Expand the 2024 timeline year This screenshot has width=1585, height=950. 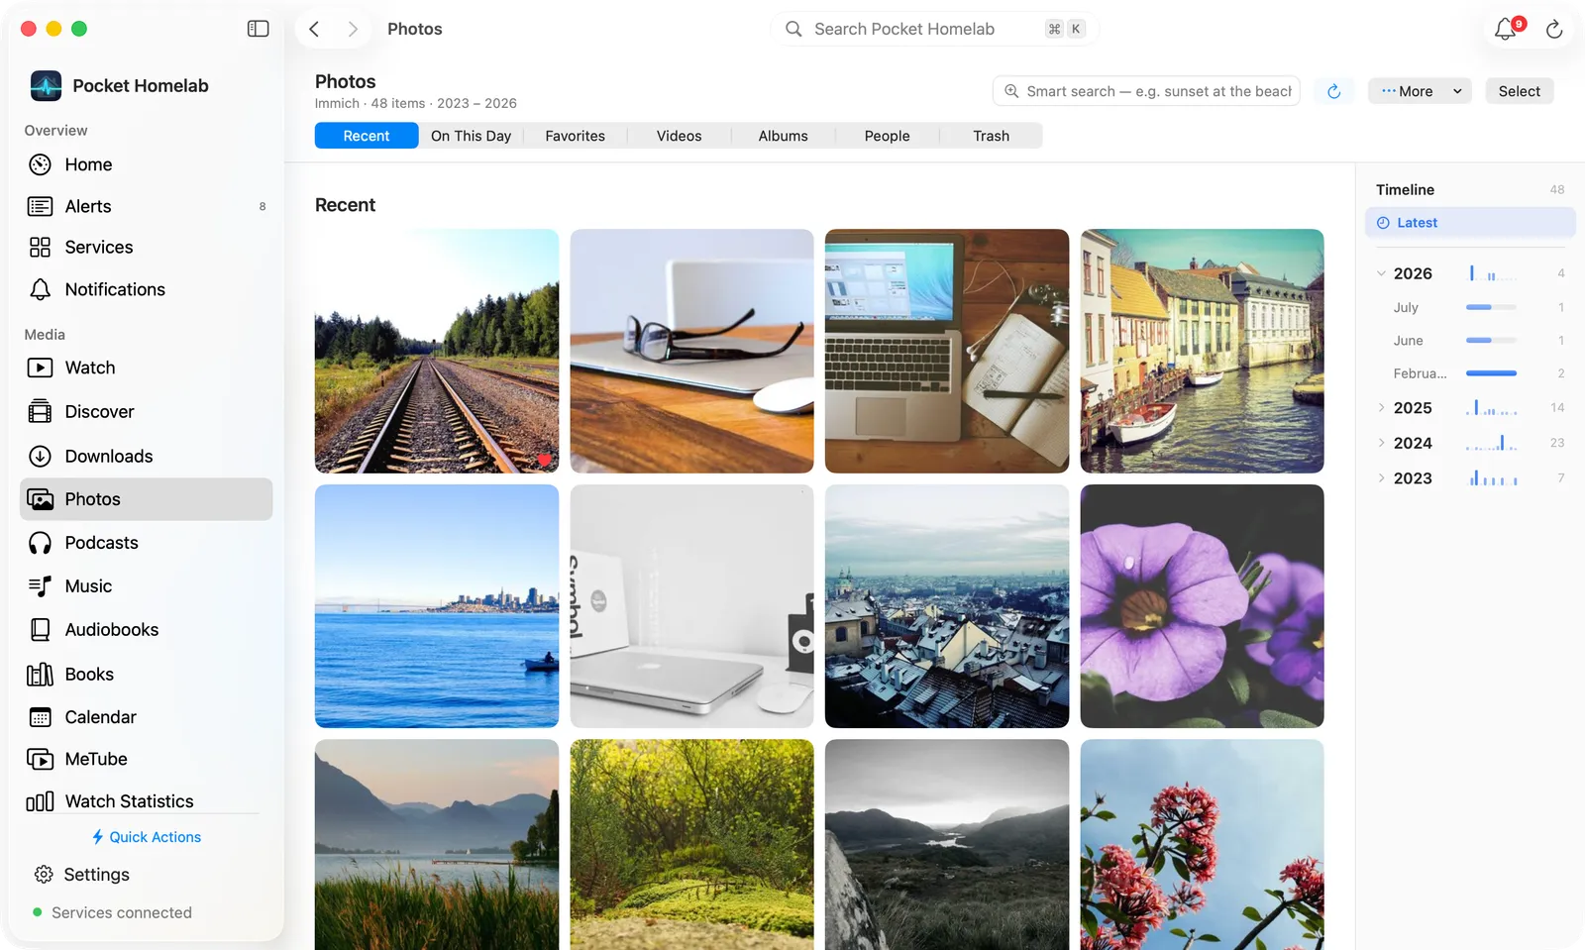point(1381,443)
